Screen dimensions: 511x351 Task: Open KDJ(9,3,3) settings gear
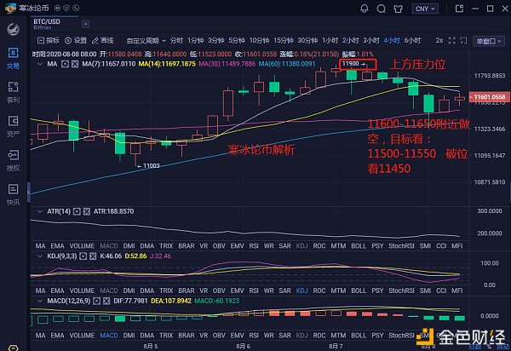click(x=83, y=256)
